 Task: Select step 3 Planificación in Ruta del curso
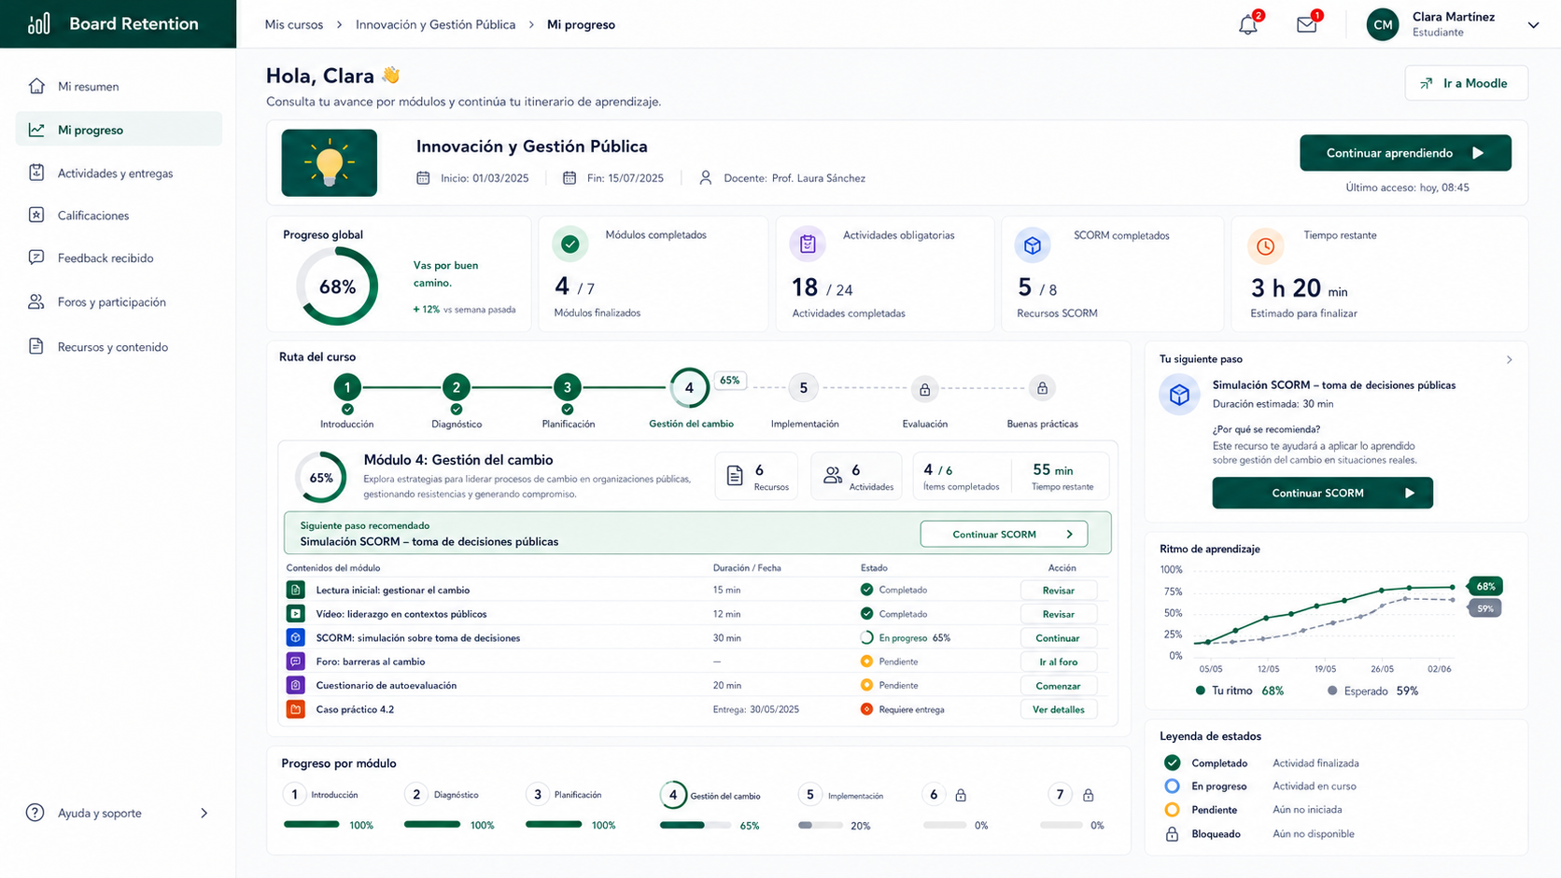pos(568,387)
